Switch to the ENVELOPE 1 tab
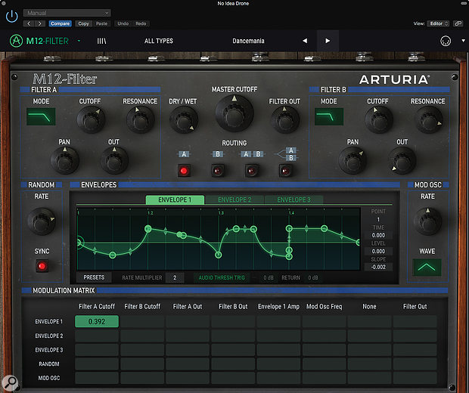This screenshot has width=469, height=393. (x=175, y=200)
